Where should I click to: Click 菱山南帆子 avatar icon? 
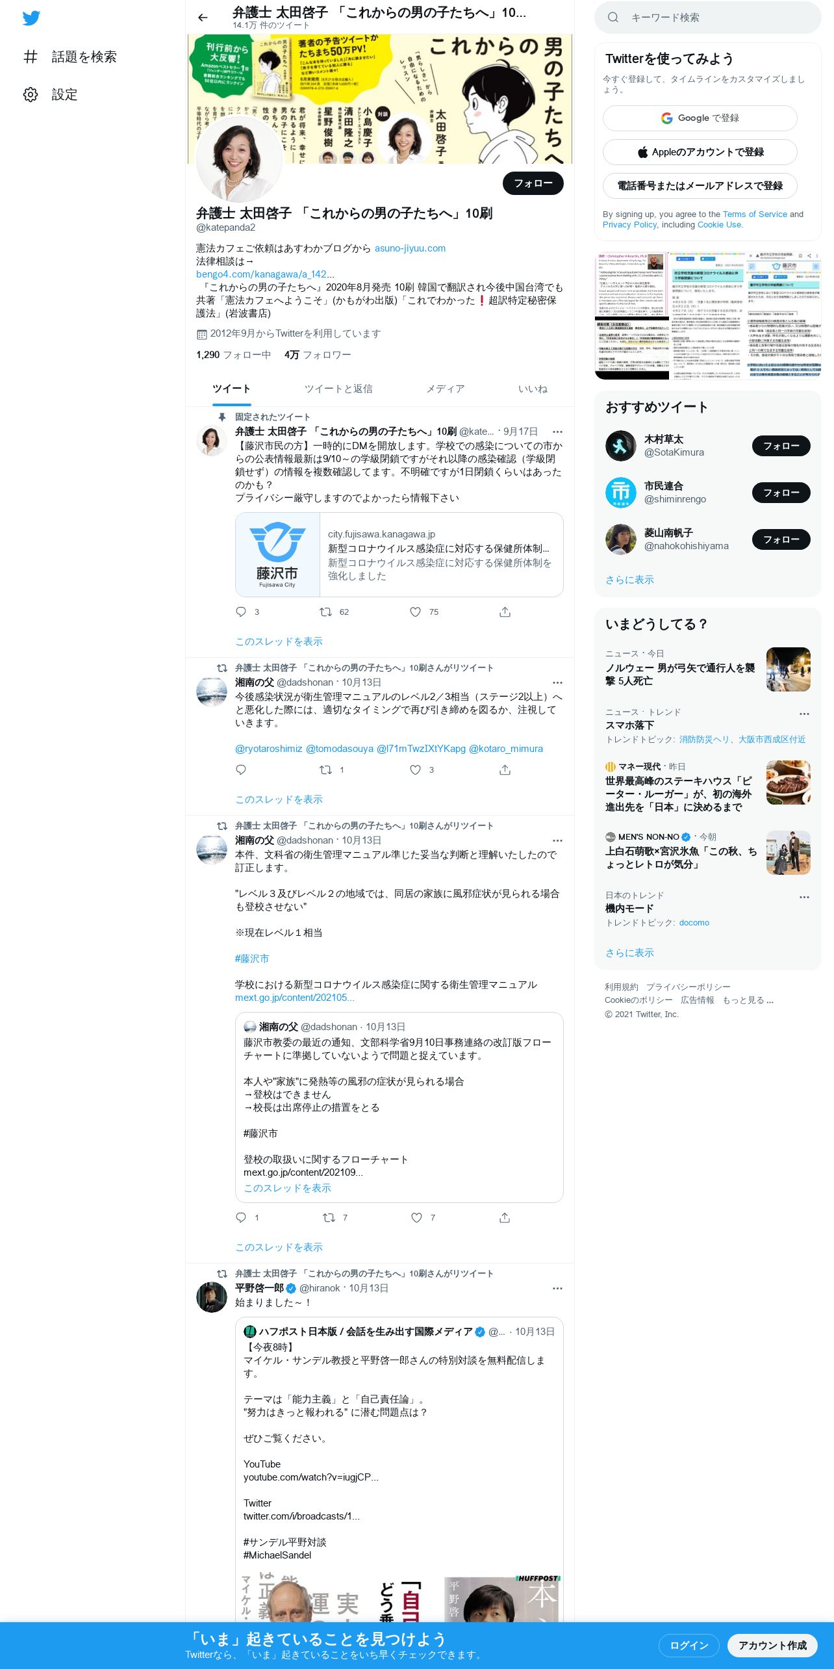pos(621,539)
